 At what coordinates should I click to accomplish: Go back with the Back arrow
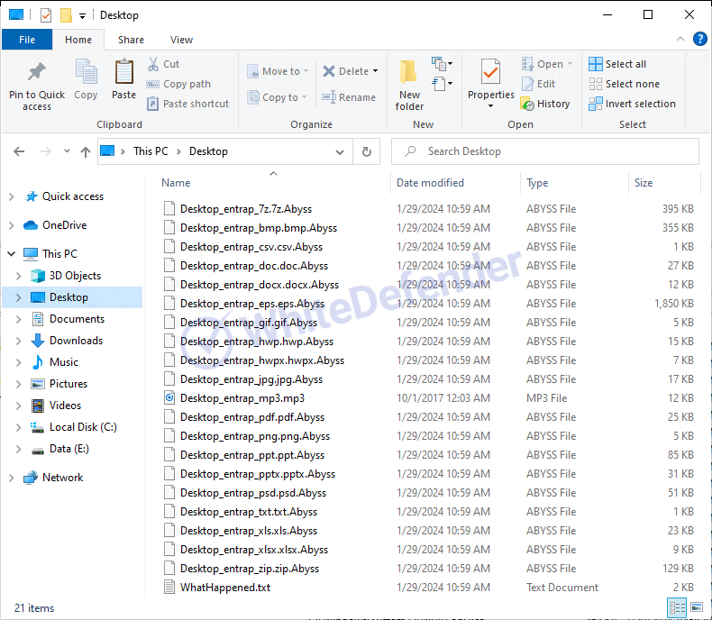click(x=19, y=151)
